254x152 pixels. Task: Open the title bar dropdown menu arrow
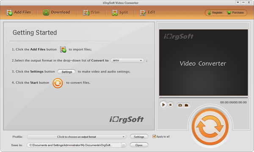pyautogui.click(x=238, y=3)
